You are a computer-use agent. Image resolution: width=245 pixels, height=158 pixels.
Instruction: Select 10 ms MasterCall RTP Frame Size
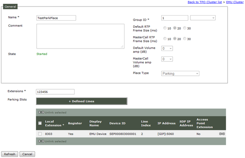(165, 39)
